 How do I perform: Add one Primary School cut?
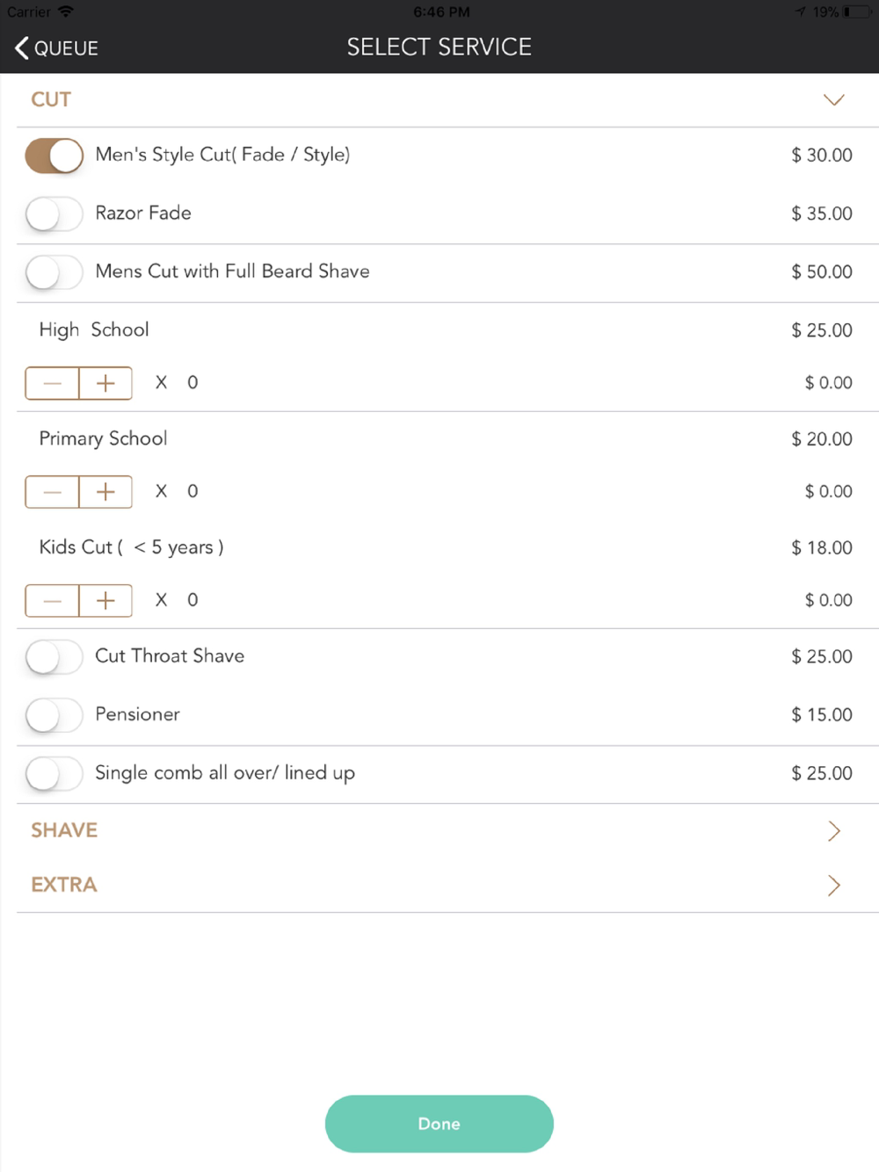[105, 492]
